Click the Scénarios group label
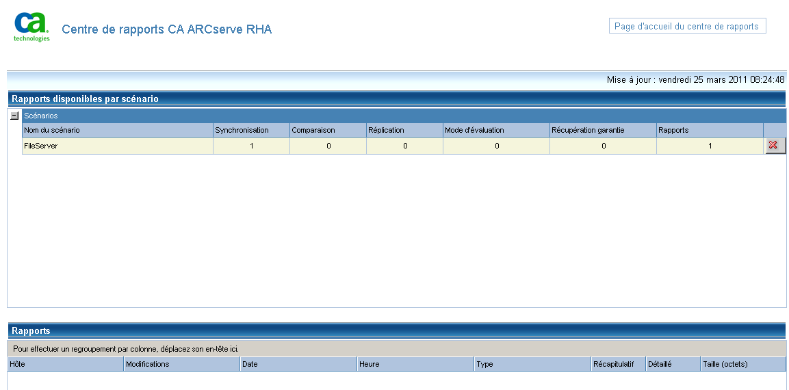This screenshot has width=789, height=390. click(x=41, y=116)
